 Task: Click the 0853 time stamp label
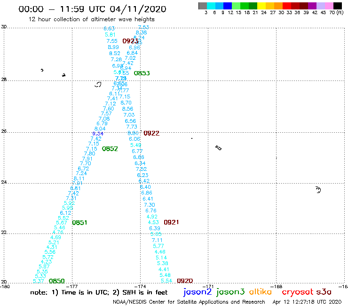coord(142,73)
